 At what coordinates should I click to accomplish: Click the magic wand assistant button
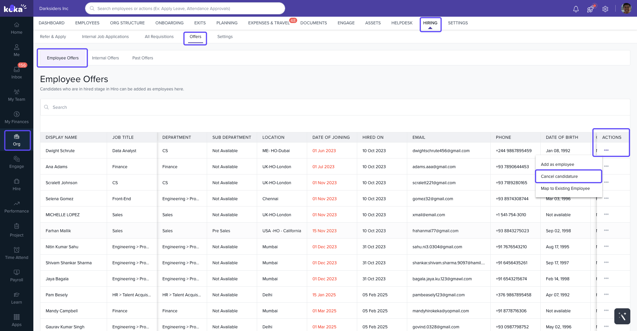pyautogui.click(x=622, y=316)
